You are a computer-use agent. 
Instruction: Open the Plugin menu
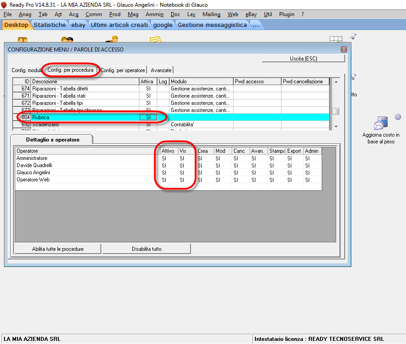287,14
